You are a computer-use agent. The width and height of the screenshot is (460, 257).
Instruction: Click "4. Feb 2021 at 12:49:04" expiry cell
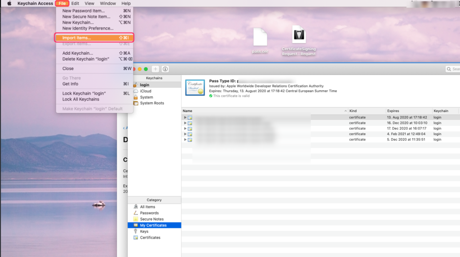click(x=406, y=134)
